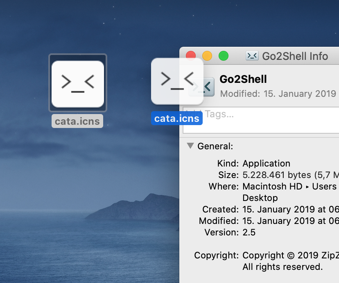This screenshot has width=339, height=283.
Task: Click the Go2Shell Info window title
Action: tap(295, 56)
